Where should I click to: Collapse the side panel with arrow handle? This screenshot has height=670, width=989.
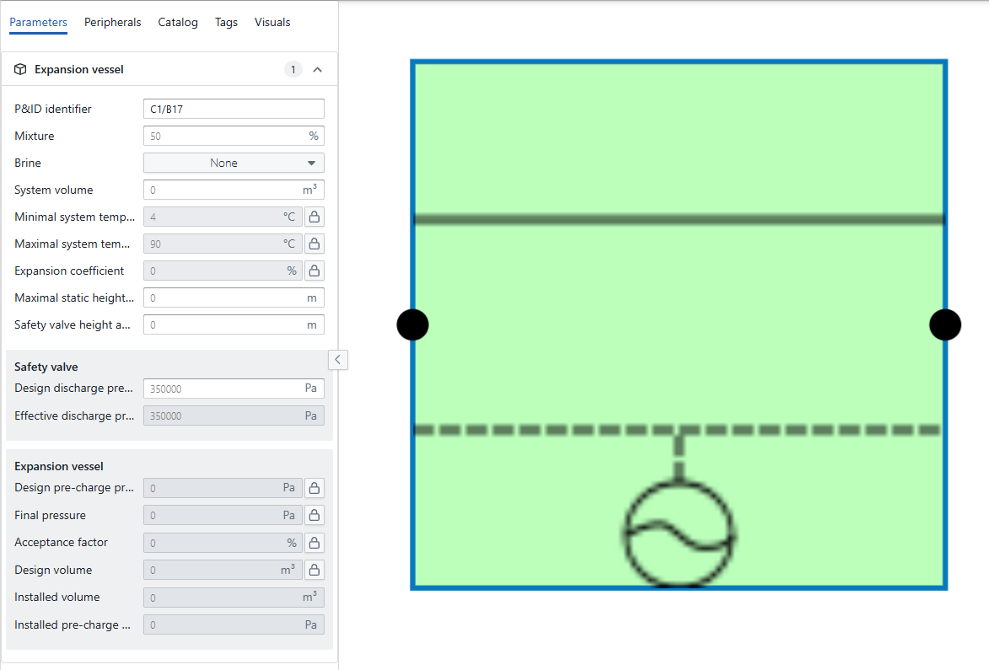click(337, 360)
